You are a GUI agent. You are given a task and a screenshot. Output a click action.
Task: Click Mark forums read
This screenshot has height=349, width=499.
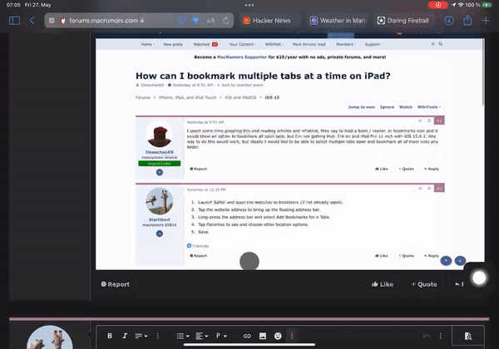pyautogui.click(x=309, y=45)
